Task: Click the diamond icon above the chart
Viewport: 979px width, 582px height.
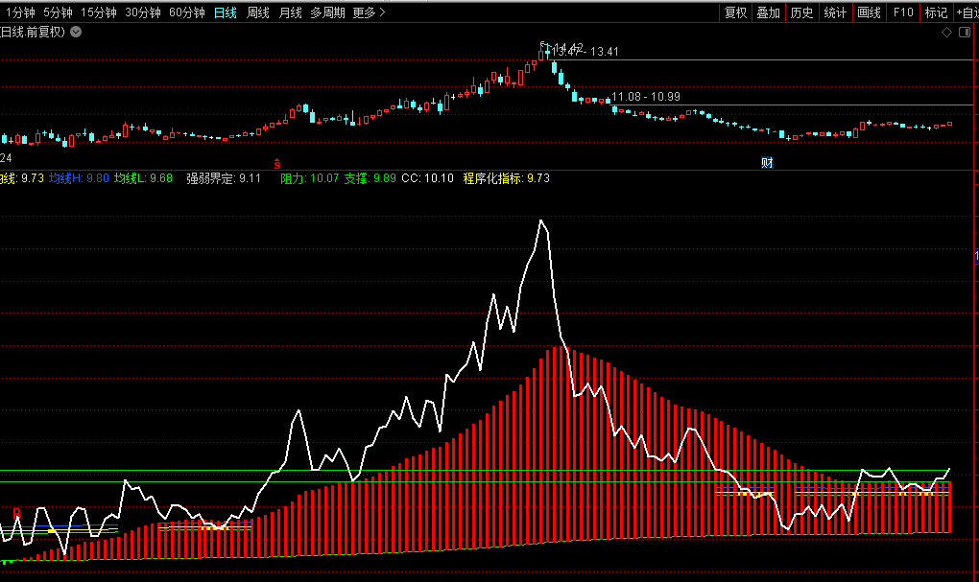Action: (x=946, y=33)
